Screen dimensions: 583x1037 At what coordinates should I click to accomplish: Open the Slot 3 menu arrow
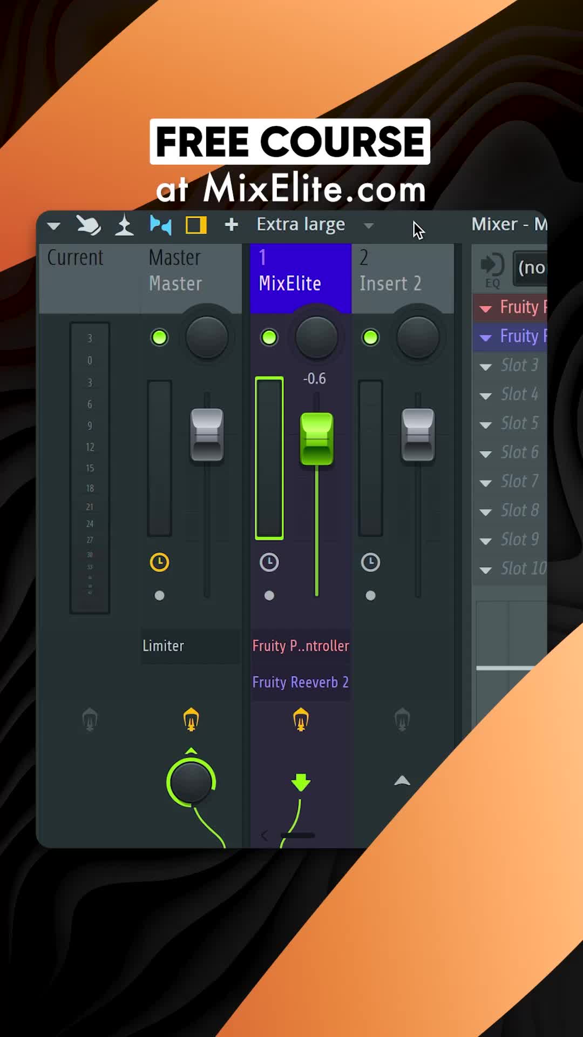tap(485, 367)
